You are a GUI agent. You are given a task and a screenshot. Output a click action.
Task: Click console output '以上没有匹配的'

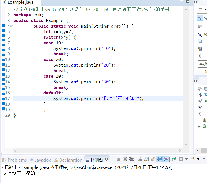point(19,173)
